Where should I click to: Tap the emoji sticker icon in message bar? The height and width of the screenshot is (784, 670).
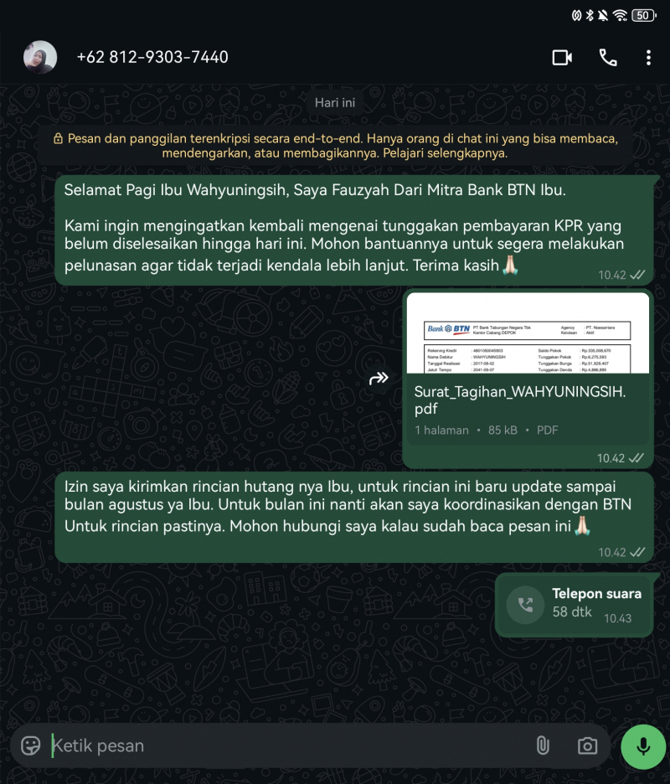click(x=30, y=745)
